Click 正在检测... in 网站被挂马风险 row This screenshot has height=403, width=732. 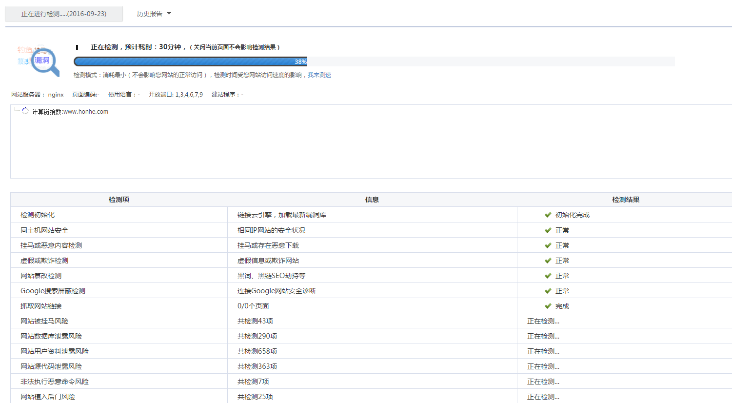click(543, 321)
